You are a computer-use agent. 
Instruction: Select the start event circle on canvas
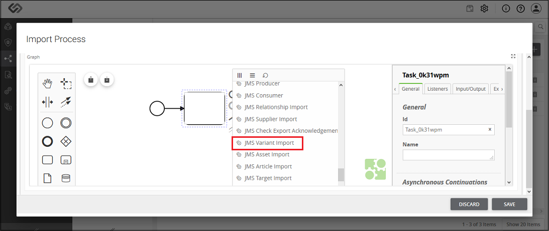157,108
